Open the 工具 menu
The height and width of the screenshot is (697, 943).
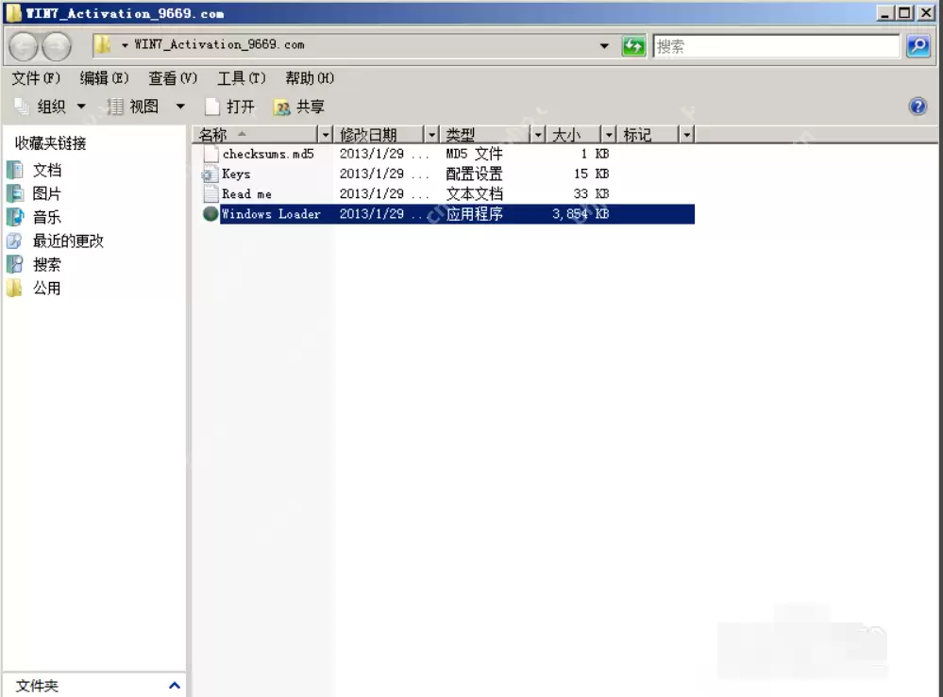pos(236,78)
